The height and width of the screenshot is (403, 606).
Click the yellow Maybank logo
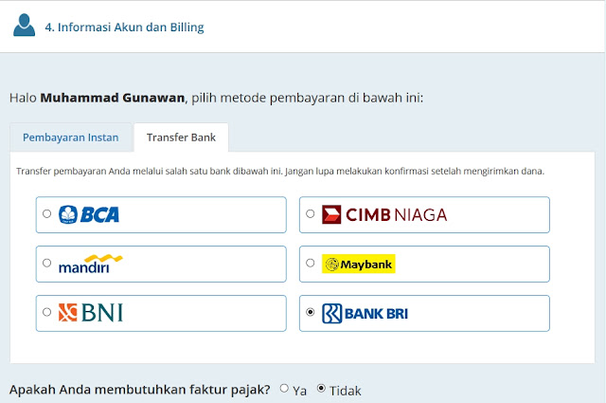click(358, 264)
